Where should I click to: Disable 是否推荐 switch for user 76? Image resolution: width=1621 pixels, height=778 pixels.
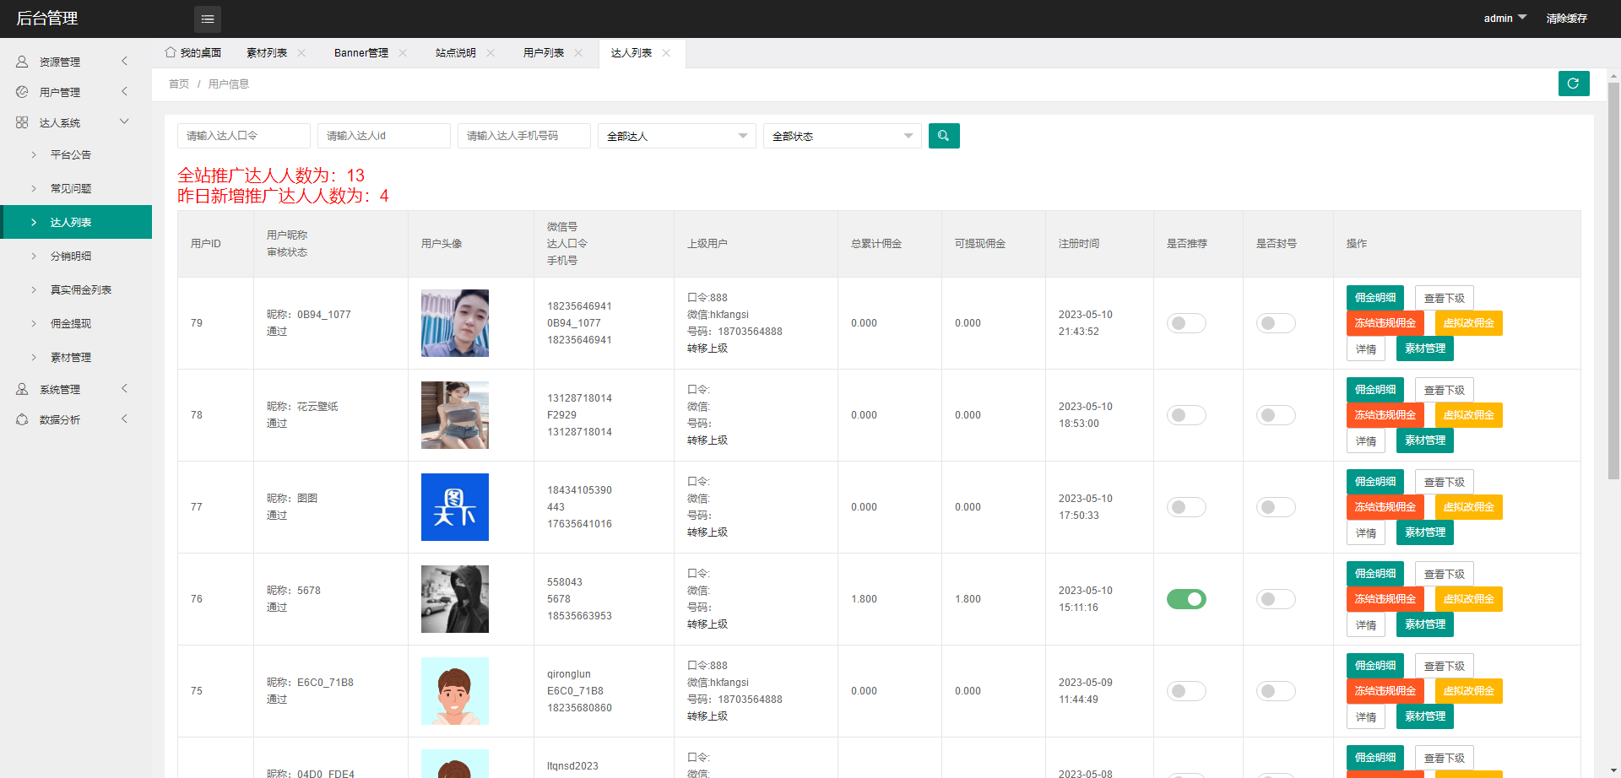tap(1186, 599)
